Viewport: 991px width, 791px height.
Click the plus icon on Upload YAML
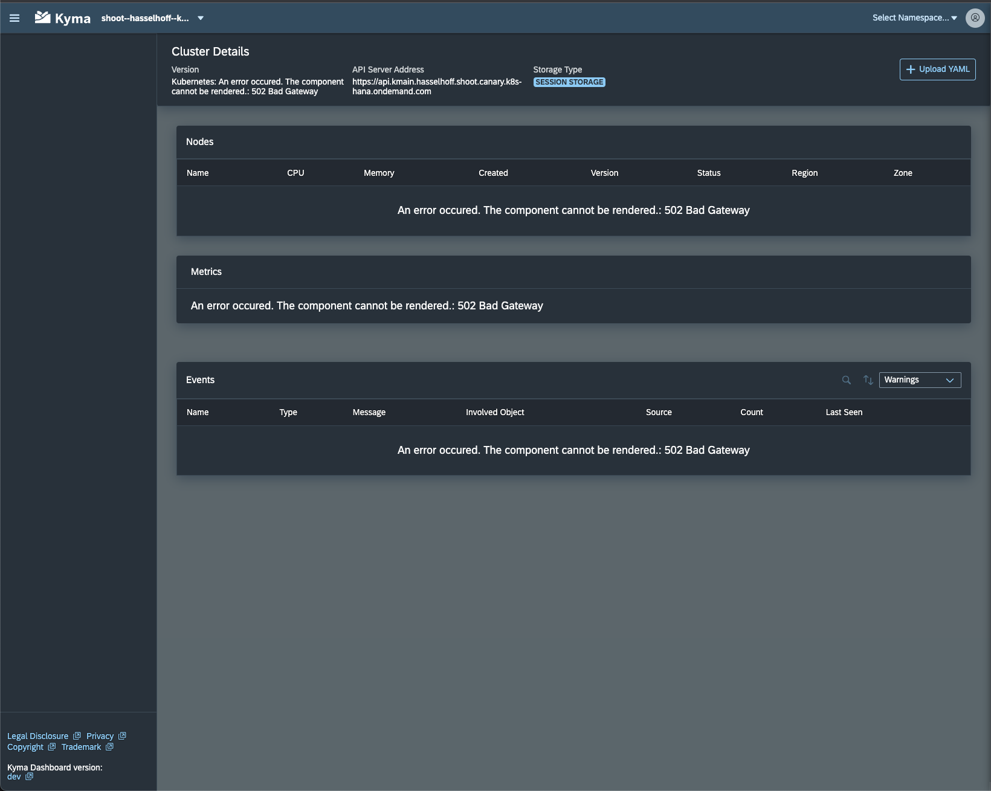point(911,69)
